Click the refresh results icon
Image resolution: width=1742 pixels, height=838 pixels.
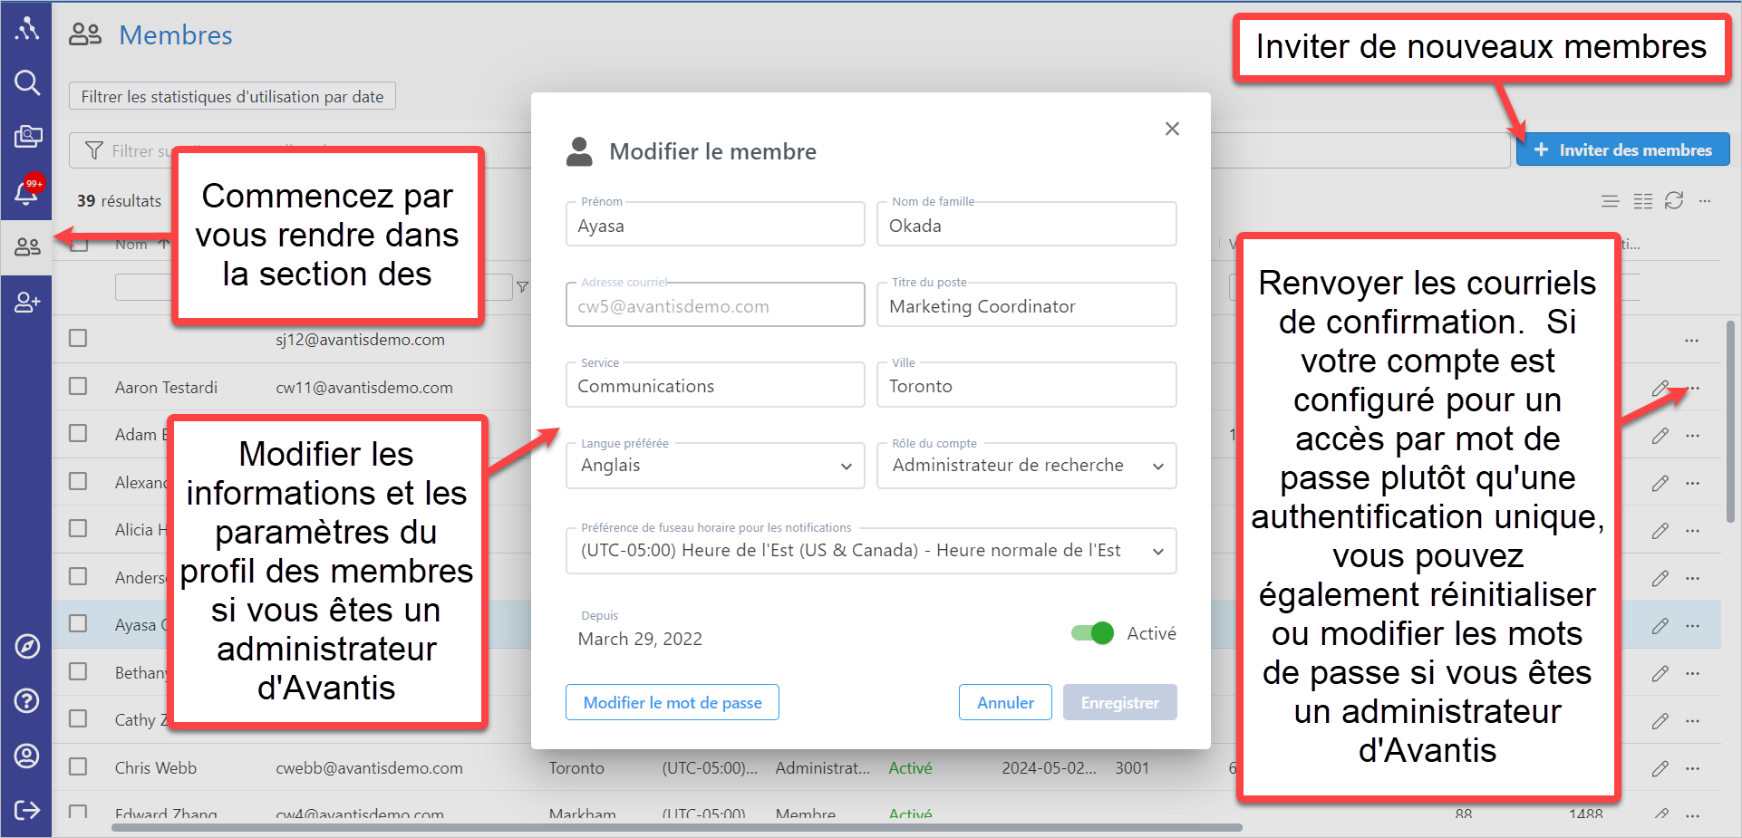click(x=1674, y=200)
